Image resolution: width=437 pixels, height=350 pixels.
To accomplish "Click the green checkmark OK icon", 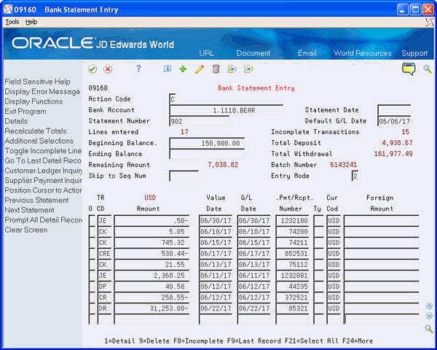I will 92,69.
